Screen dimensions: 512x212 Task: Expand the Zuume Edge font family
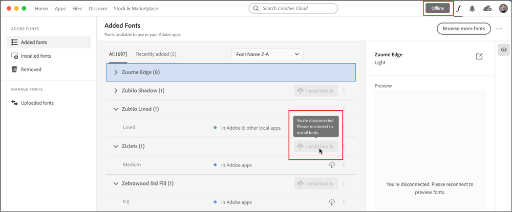click(116, 73)
